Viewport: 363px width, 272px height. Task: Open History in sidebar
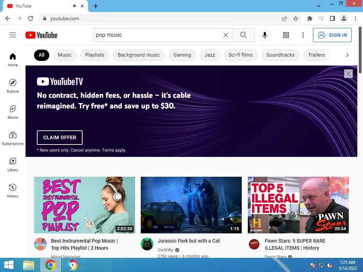tap(13, 191)
